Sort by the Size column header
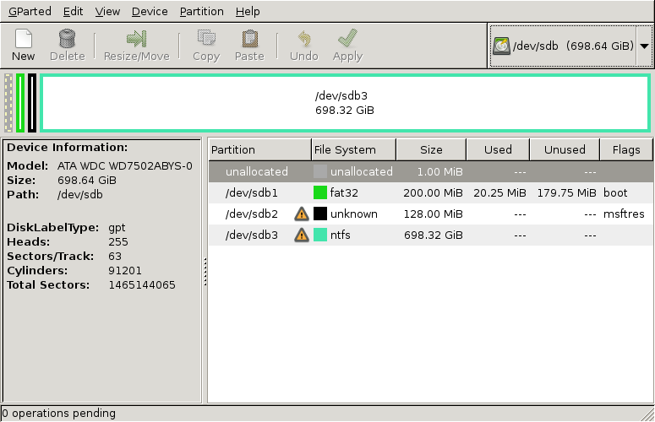 coord(431,149)
